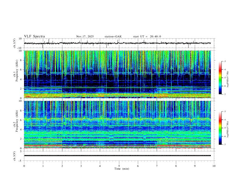
Task: Click time axis tick label "4"
Action: tap(100, 166)
